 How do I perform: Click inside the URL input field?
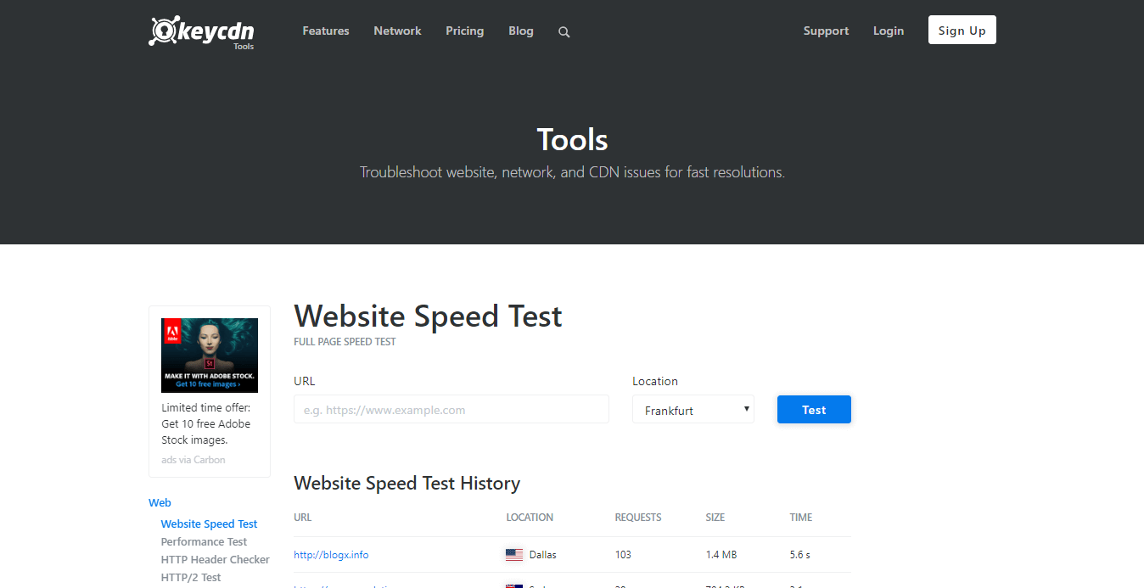tap(451, 409)
